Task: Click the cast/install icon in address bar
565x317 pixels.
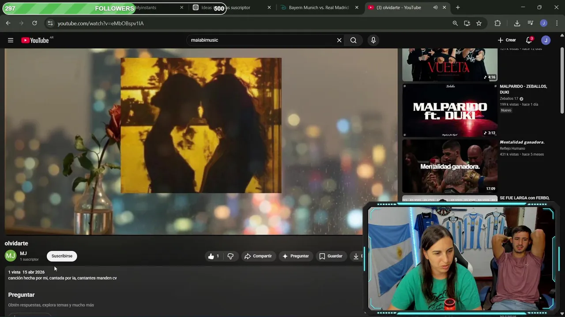Action: tap(467, 23)
